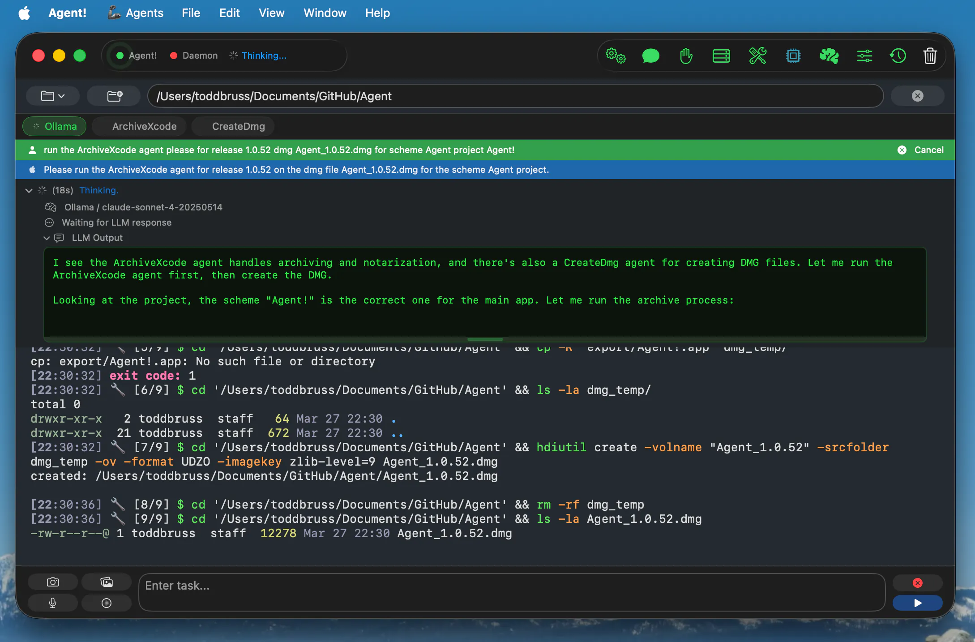
Task: Click the blue CPU chip icon
Action: (793, 56)
